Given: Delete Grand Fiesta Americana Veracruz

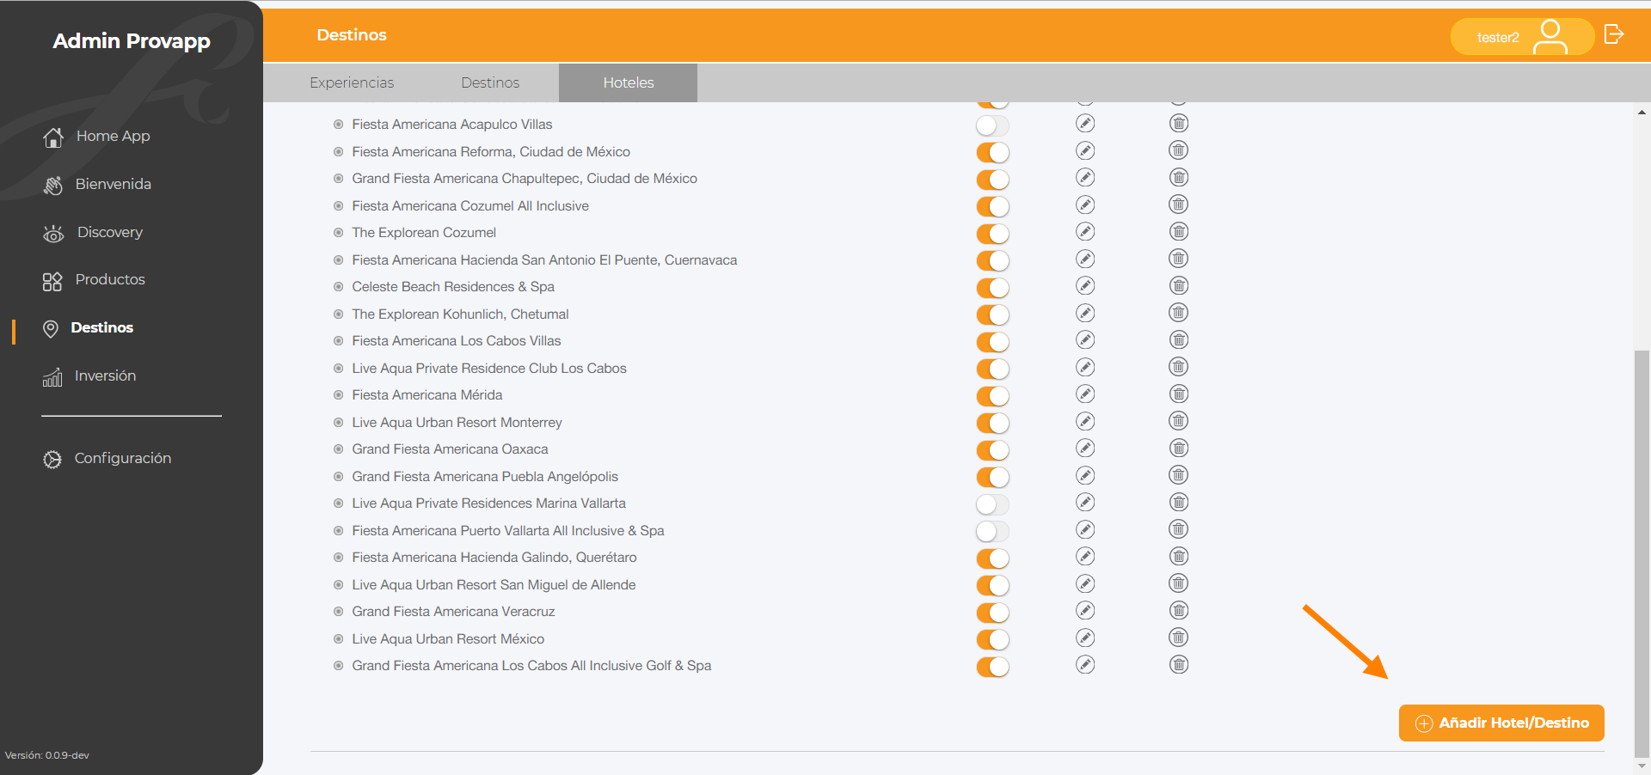Looking at the screenshot, I should [x=1179, y=611].
